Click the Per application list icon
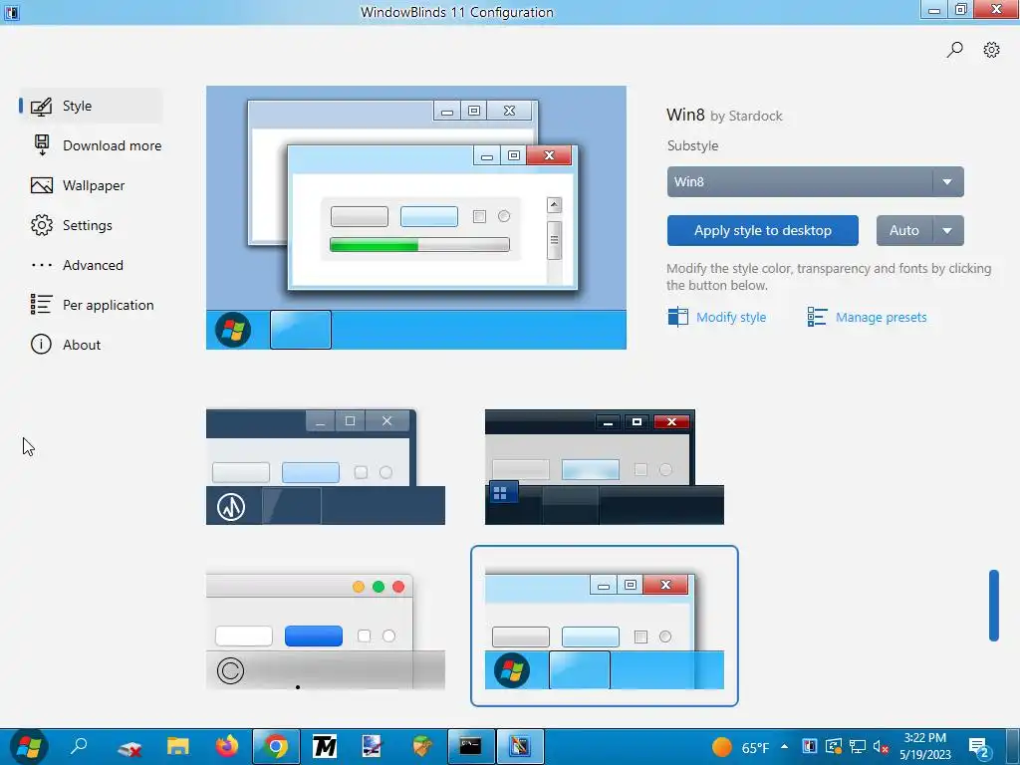1020x765 pixels. click(x=41, y=304)
